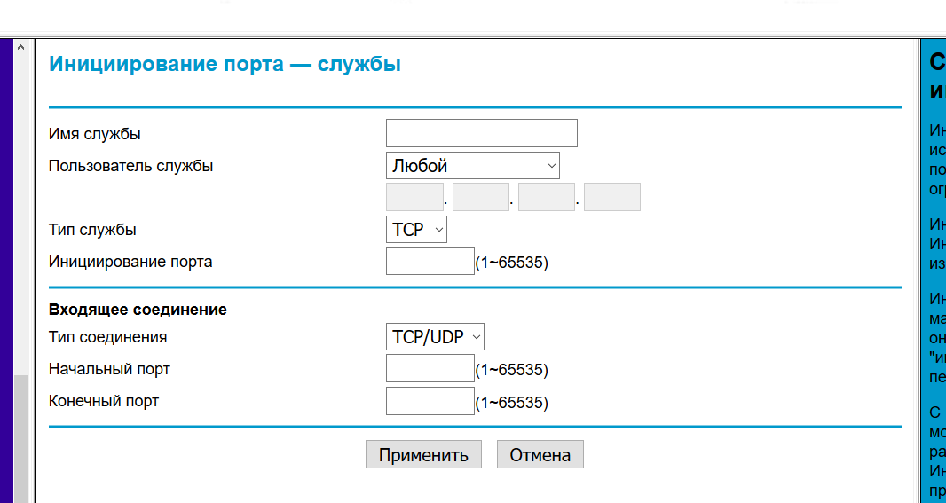Focus the Инициирование порта number field

[x=430, y=262]
